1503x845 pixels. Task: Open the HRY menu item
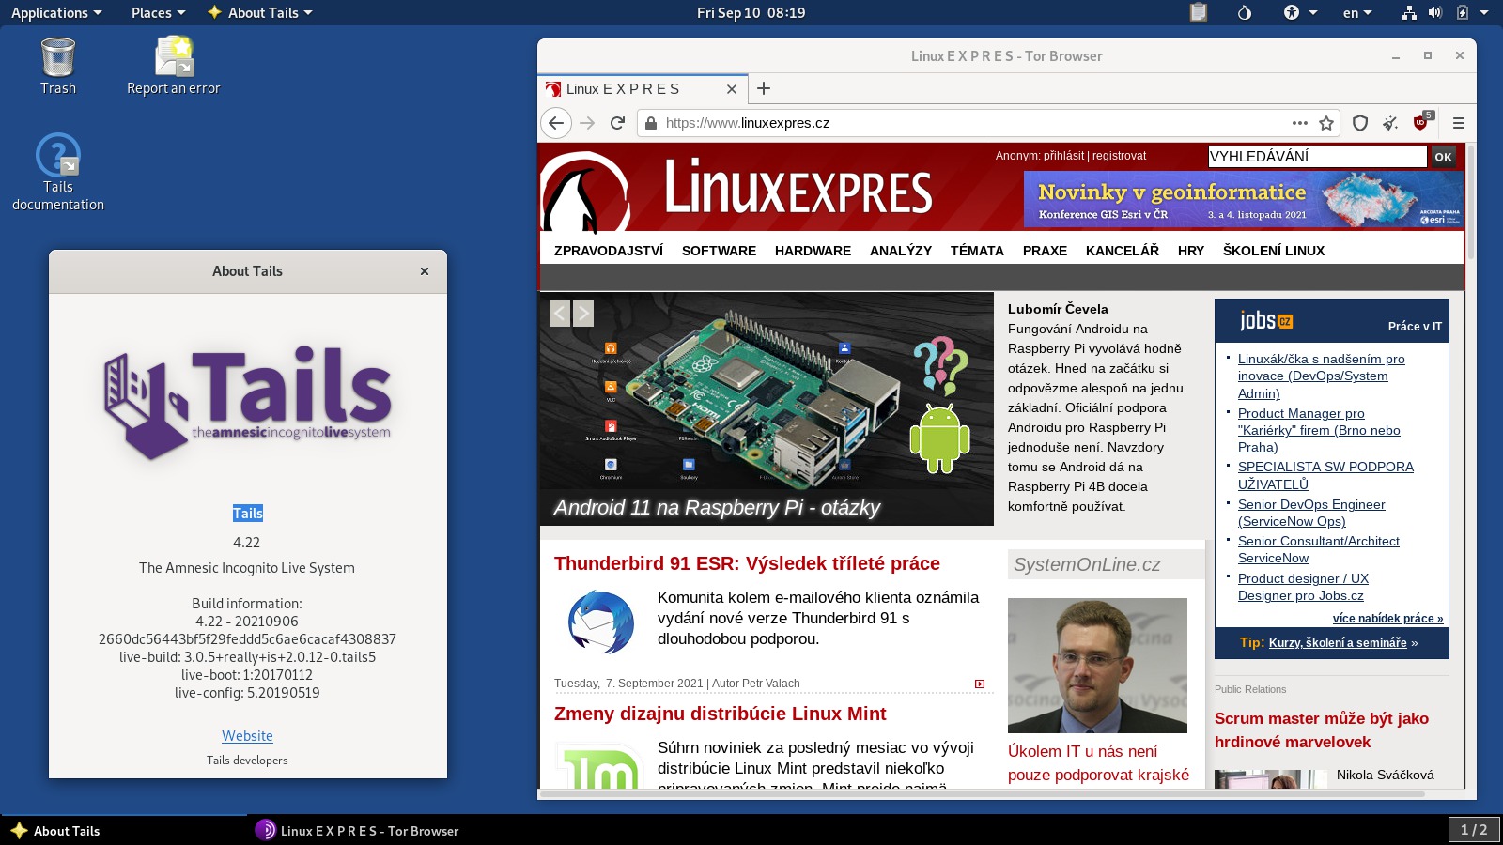point(1191,251)
